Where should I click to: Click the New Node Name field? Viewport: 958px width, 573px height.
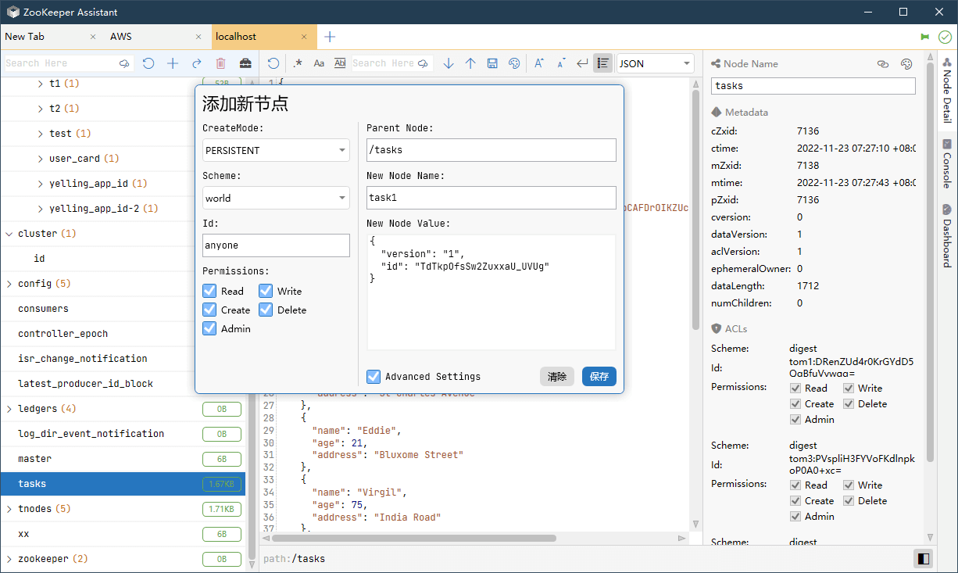(x=492, y=198)
